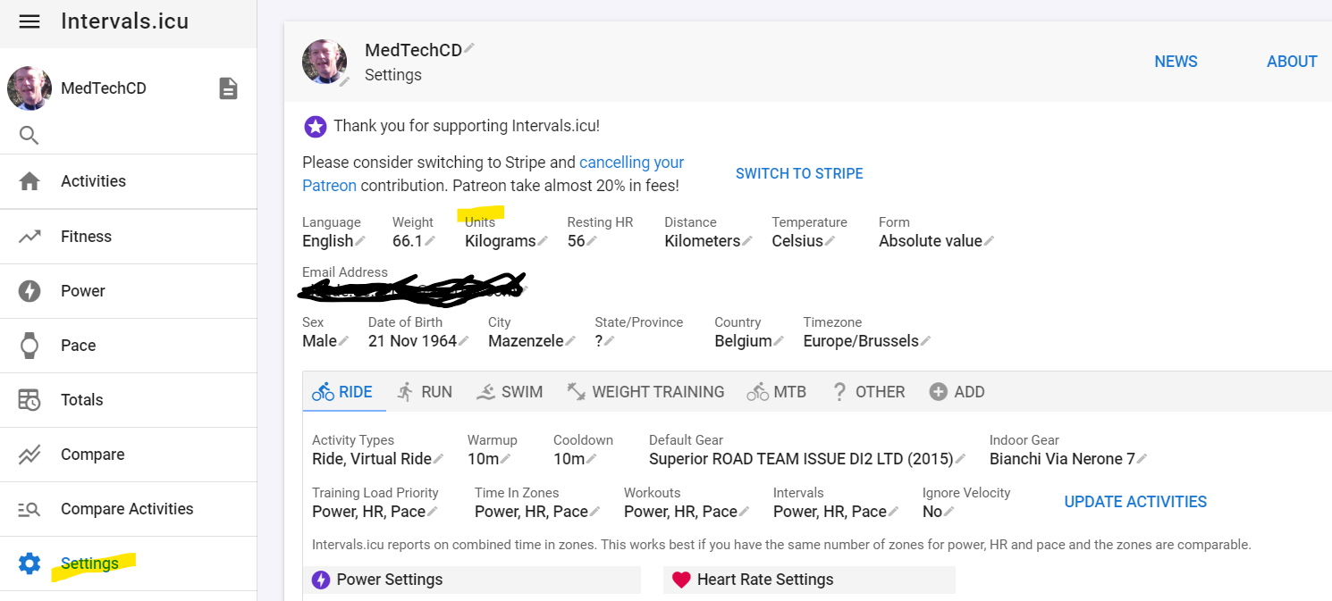Click the Compare Activities list-search icon
This screenshot has width=1332, height=601.
(30, 510)
